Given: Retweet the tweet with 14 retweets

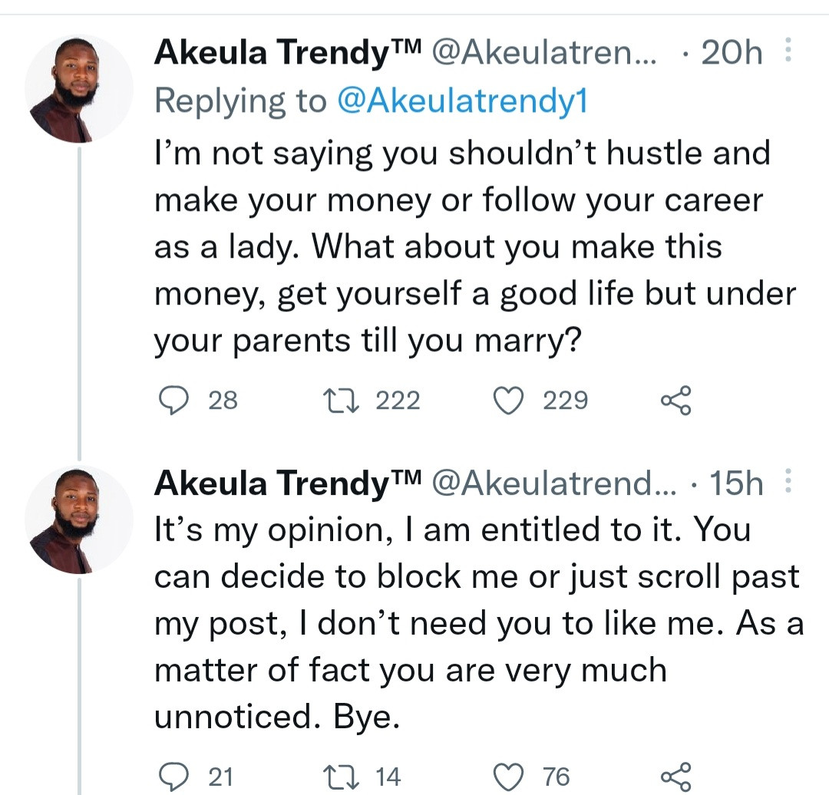Looking at the screenshot, I should [x=336, y=777].
